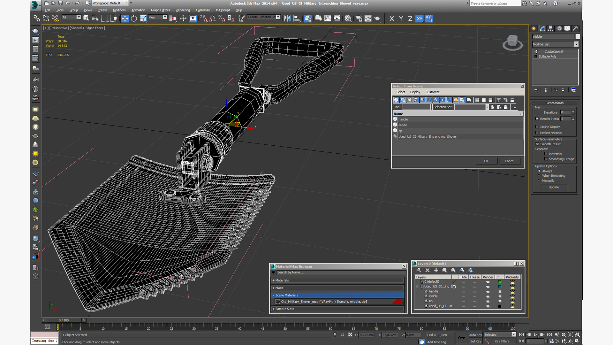This screenshot has width=613, height=345.
Task: Open selection filter All dropdown
Action: (79, 17)
